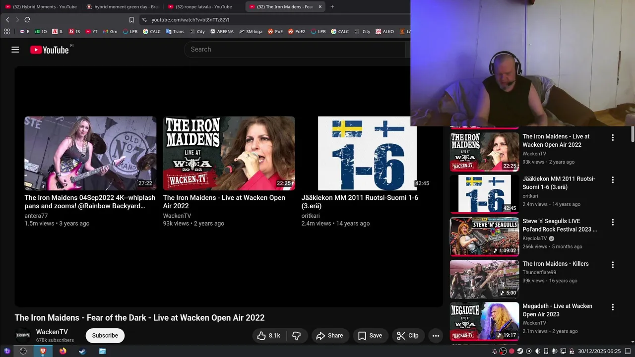Reload the page with the refresh icon
The height and width of the screenshot is (357, 635).
(x=27, y=20)
